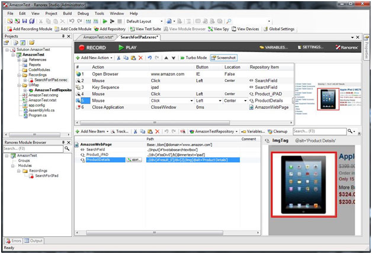Switch to the SearchForIPad.rxrec tab
Screen dimensions: 372x254
[x=139, y=37]
